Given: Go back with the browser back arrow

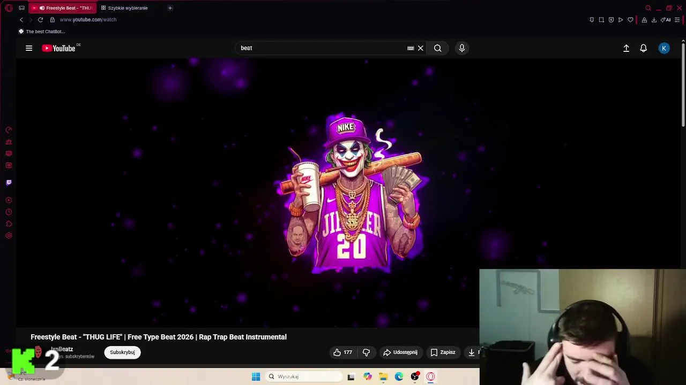Looking at the screenshot, I should [x=21, y=20].
